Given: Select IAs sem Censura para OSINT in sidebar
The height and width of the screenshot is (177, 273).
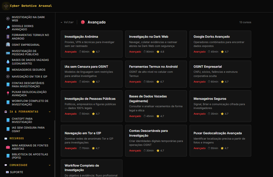Looking at the screenshot, I should (x=29, y=129).
